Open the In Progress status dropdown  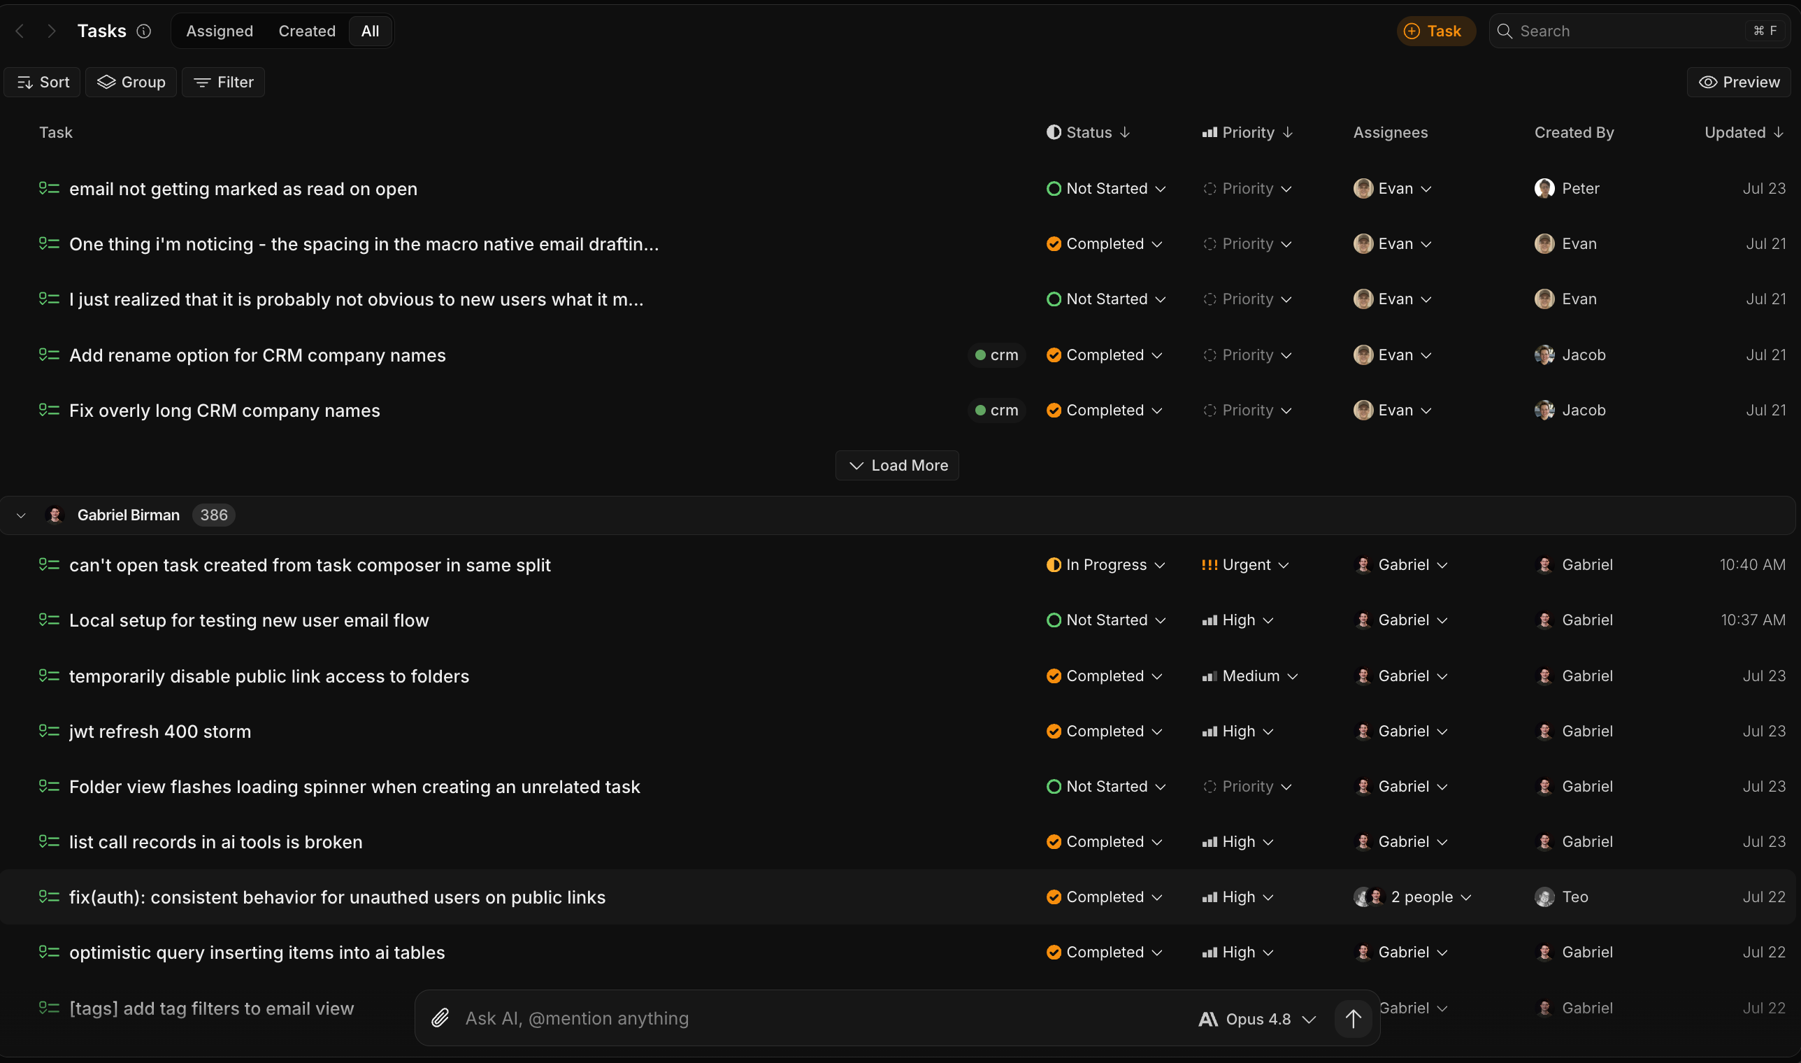coord(1105,565)
